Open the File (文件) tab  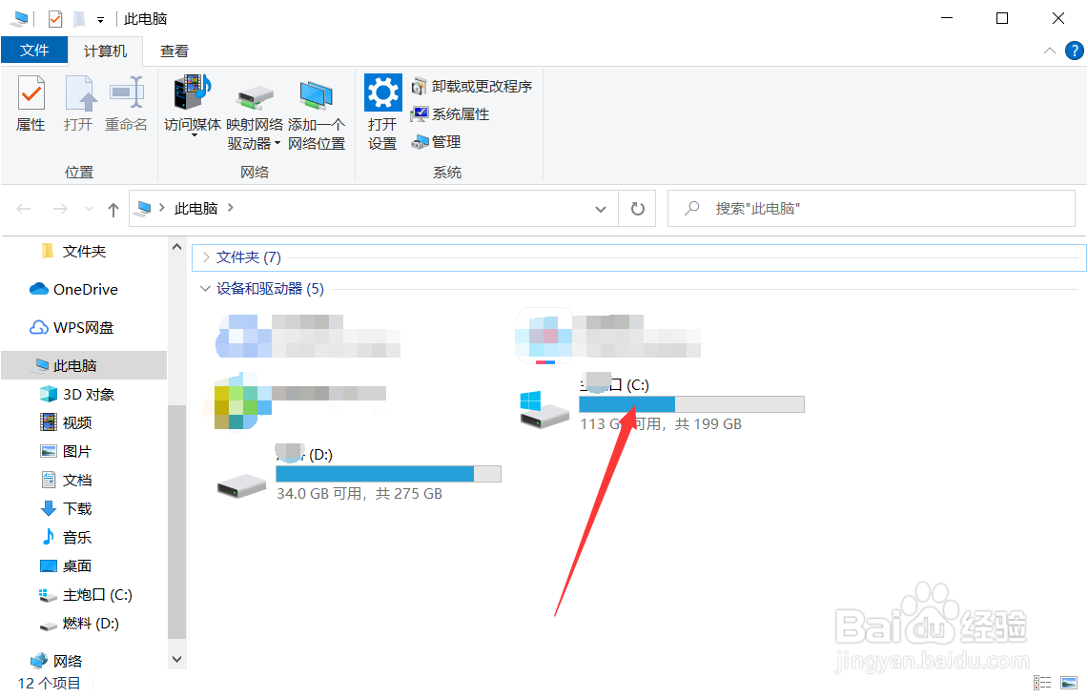pos(34,51)
